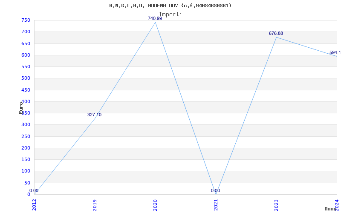Click the 676.88 data label
Viewport: 341px width, 213px height.
[x=276, y=33]
